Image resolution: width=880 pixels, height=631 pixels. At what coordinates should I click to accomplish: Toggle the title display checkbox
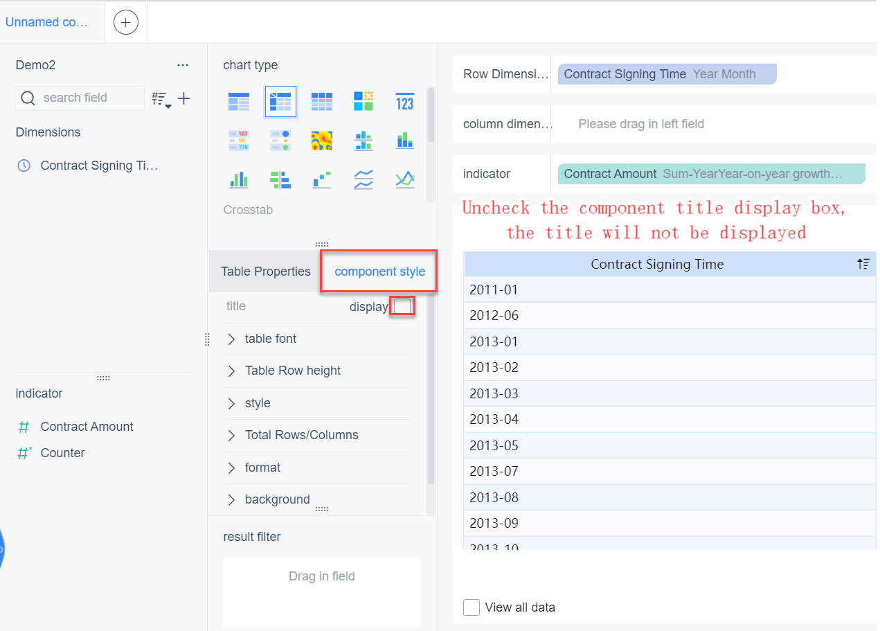[x=402, y=306]
